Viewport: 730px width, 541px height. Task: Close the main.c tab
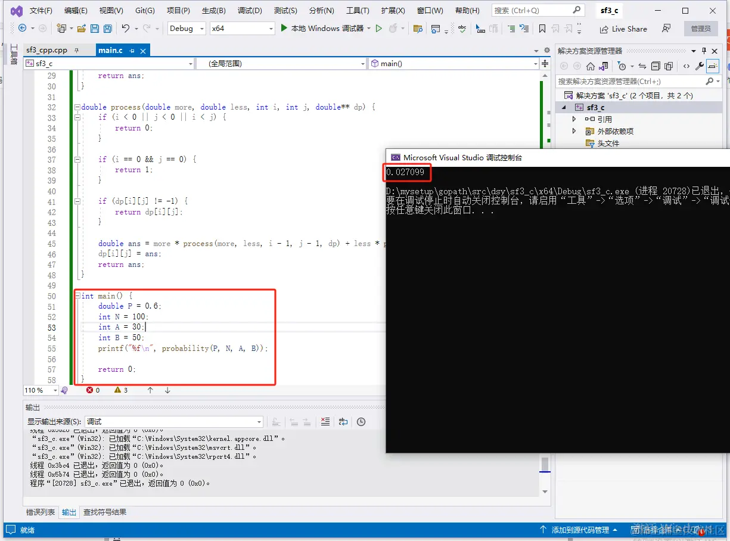click(142, 51)
